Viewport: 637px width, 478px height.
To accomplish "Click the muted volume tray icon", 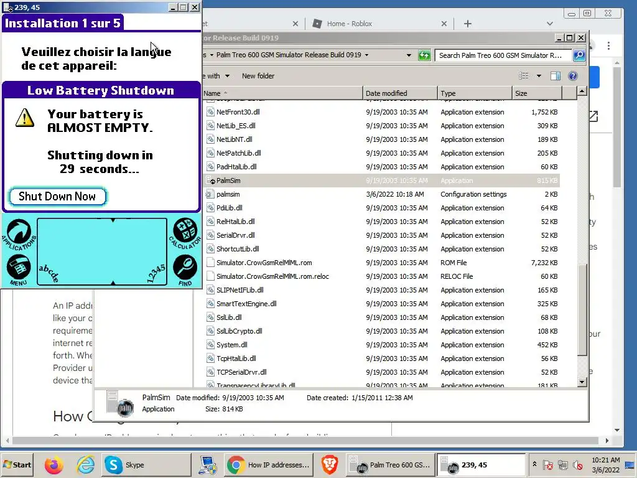I will pos(578,464).
